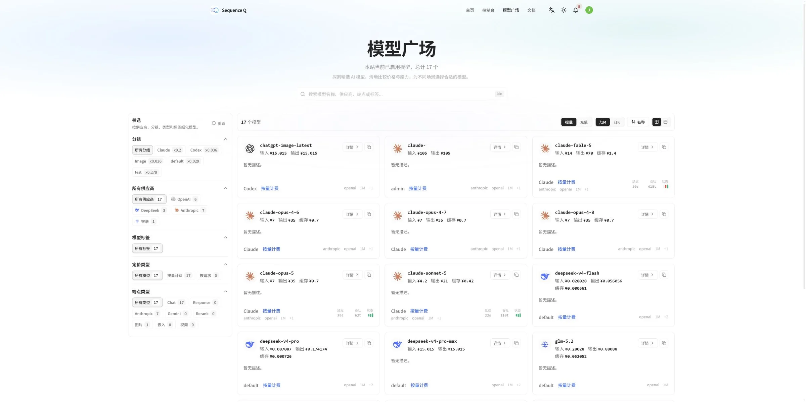Select the /1K unit toggle
This screenshot has height=402, width=806.
point(617,122)
